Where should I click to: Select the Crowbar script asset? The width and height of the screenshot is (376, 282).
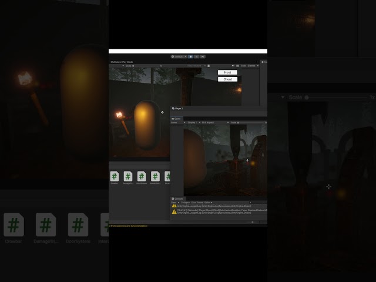tap(115, 177)
